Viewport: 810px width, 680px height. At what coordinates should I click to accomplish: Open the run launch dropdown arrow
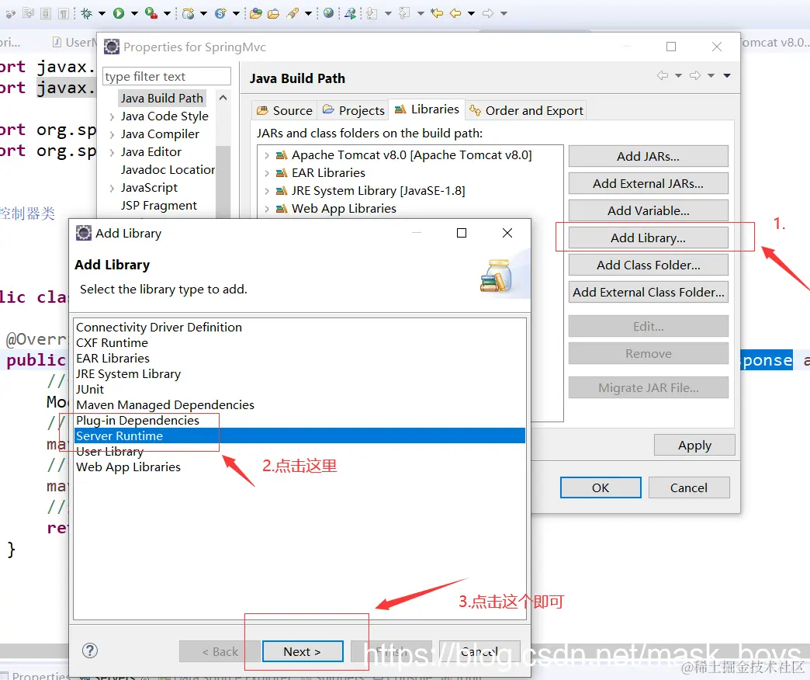(x=134, y=13)
